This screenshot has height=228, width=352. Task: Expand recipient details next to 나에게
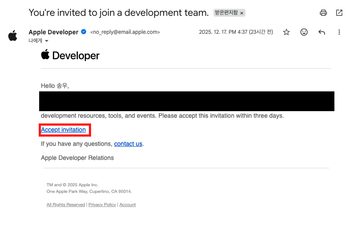47,41
